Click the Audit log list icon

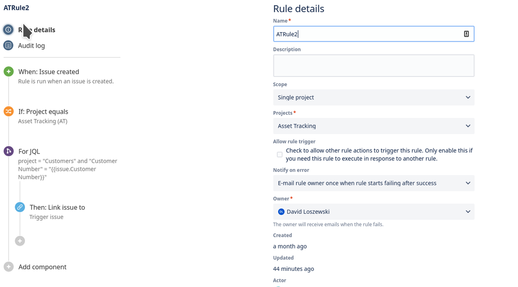point(8,46)
